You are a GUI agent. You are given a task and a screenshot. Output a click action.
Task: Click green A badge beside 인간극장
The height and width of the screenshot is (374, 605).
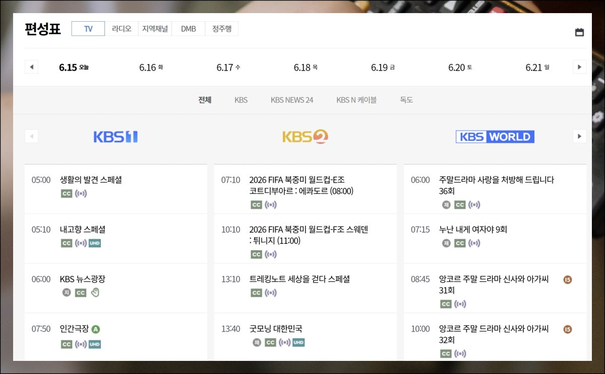coord(96,329)
